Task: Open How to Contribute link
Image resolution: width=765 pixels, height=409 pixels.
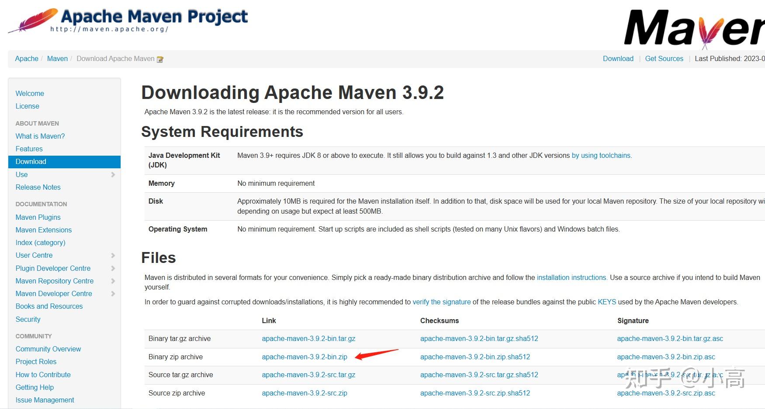Action: pyautogui.click(x=43, y=375)
